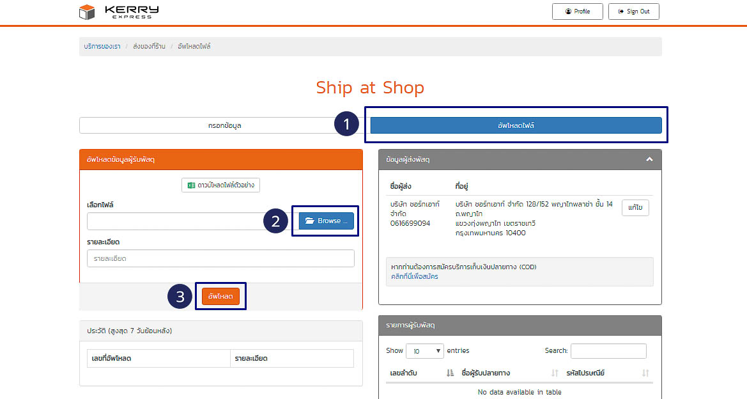Open the Show entries dropdown
Screen dimensions: 747x399
(x=424, y=351)
